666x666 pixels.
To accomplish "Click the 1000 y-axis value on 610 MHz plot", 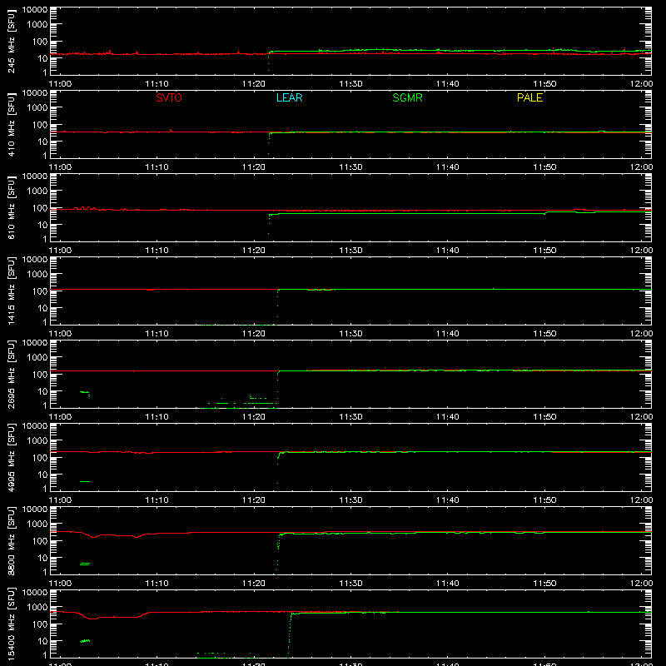I will 37,191.
